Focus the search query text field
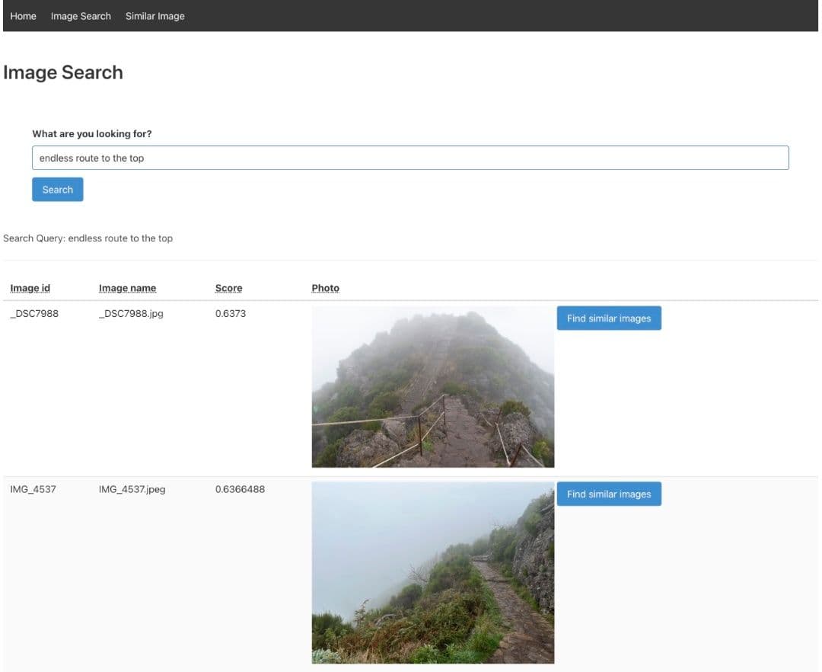This screenshot has height=672, width=822. click(410, 158)
